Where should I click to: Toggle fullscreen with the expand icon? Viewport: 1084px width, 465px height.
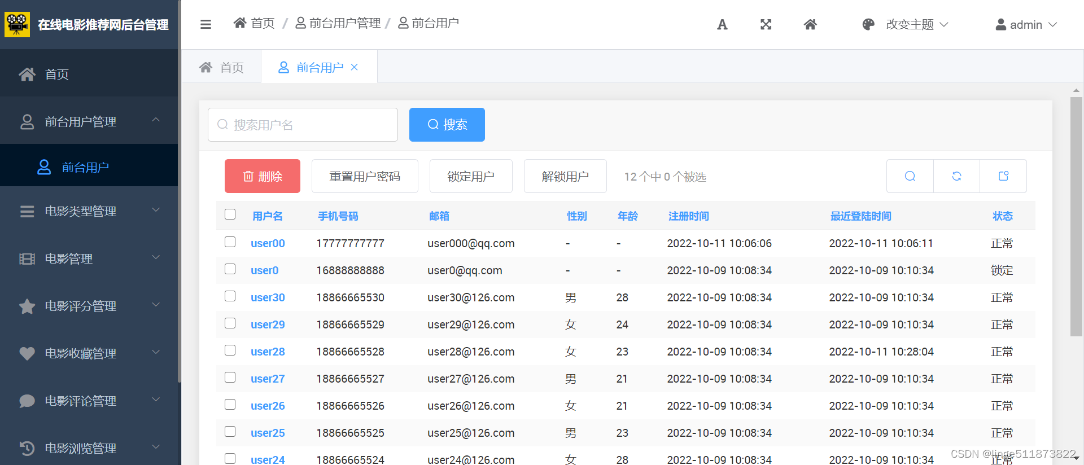[766, 24]
